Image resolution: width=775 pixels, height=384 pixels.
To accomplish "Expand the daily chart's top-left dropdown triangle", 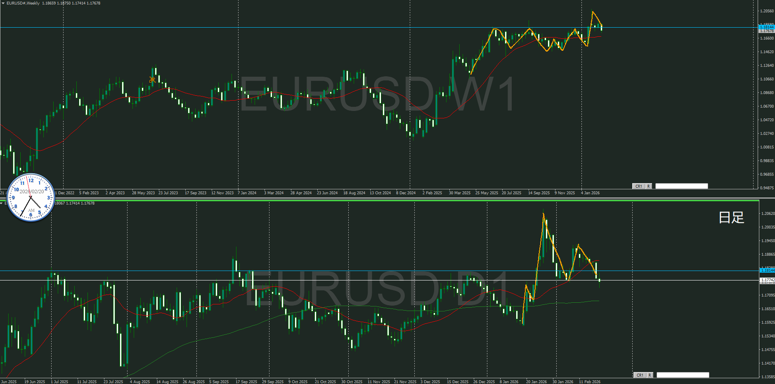I will (x=2, y=203).
